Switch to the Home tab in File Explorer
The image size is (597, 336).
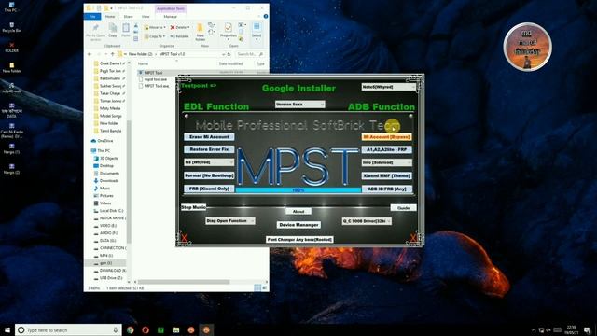click(x=110, y=17)
